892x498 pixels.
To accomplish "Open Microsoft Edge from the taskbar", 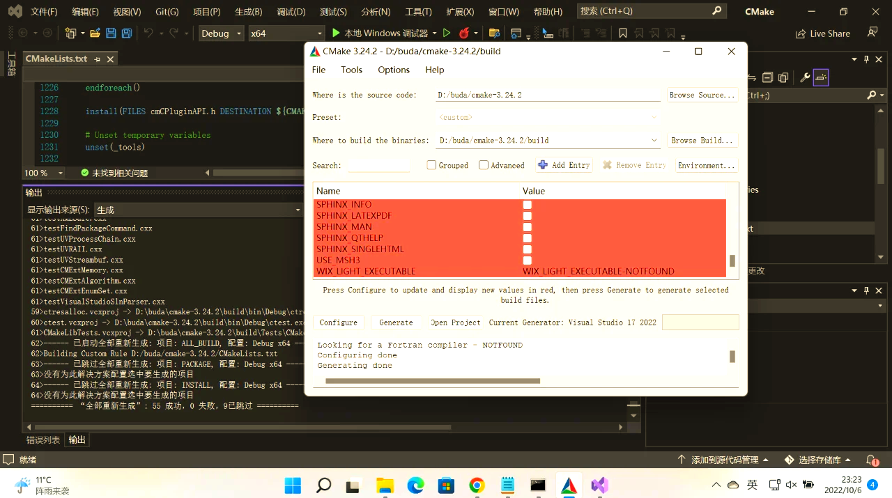I will point(415,485).
